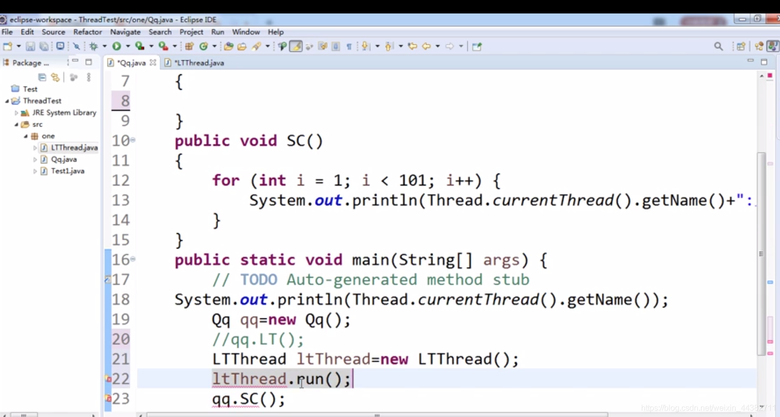Screen dimensions: 780x417
Task: Click the green Run button
Action: pos(116,46)
